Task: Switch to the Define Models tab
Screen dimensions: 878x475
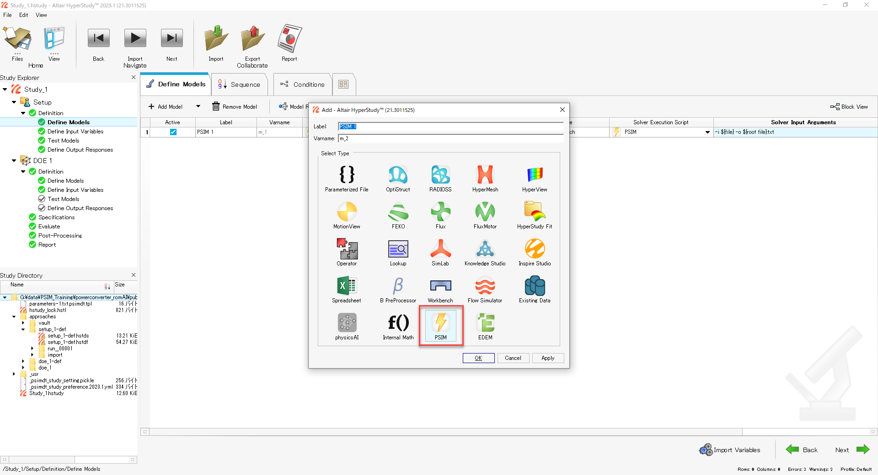Action: 176,84
